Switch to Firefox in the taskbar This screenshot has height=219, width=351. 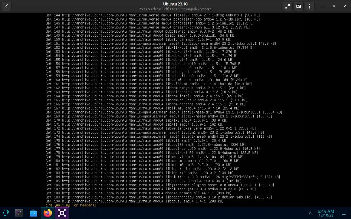tap(48, 213)
